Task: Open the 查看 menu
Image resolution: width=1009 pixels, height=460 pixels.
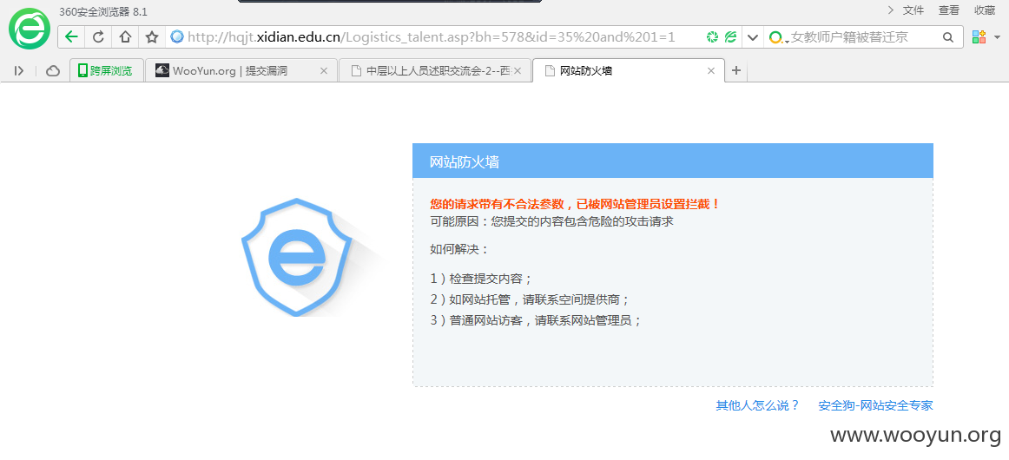Action: tap(948, 10)
